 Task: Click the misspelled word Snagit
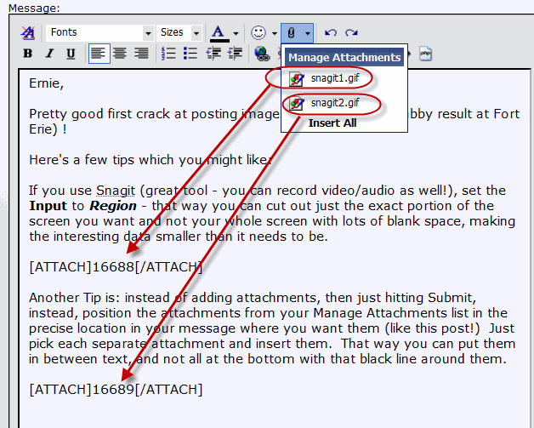pos(116,191)
